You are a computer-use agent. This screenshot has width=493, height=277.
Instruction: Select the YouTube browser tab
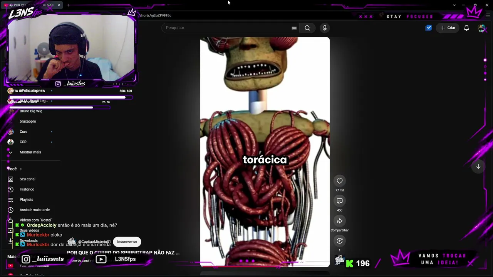[32, 5]
